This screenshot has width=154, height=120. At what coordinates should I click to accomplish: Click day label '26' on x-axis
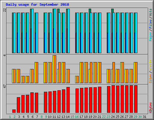click(122, 117)
